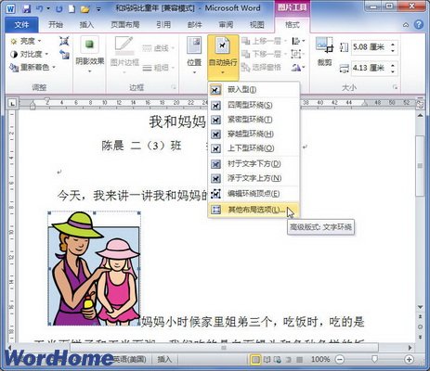Choose 四周型环绕(S) wrapping option

point(254,105)
